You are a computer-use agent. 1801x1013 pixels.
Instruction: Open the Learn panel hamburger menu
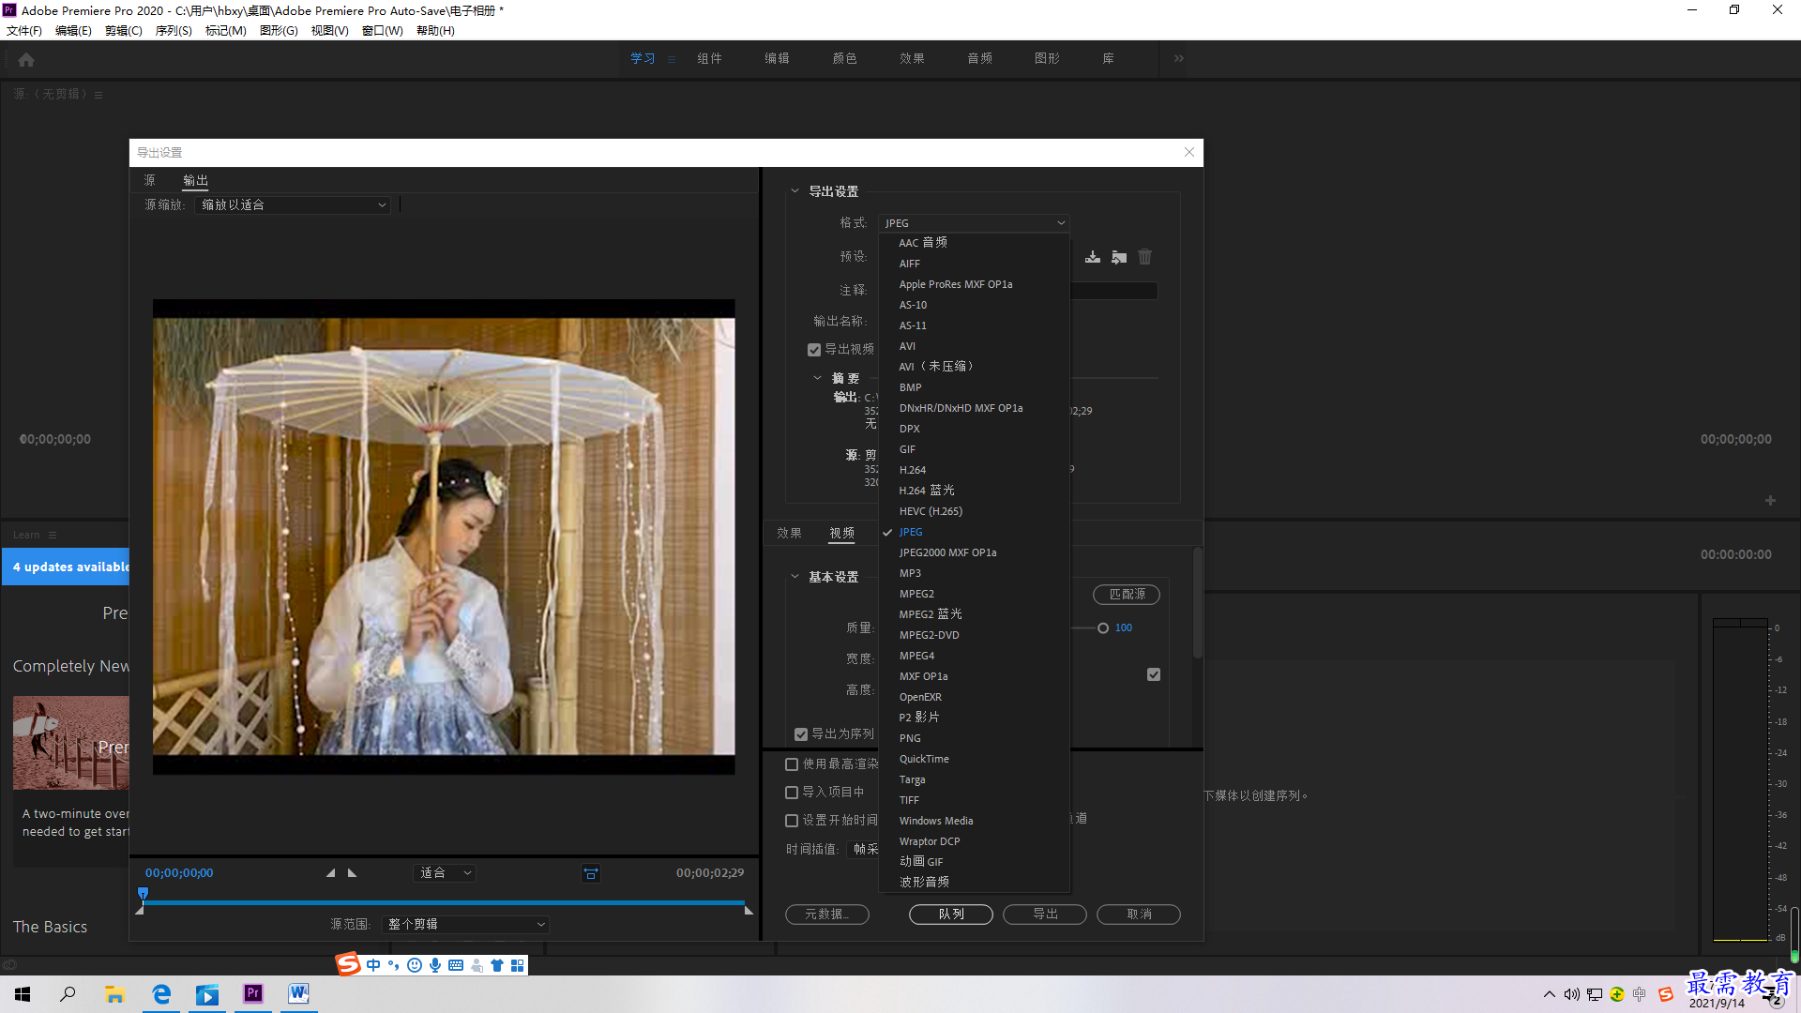click(x=53, y=535)
